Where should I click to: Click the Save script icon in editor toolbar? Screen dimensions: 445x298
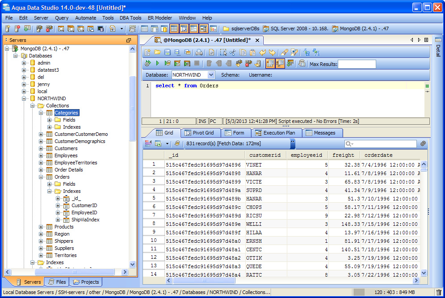[x=167, y=52]
